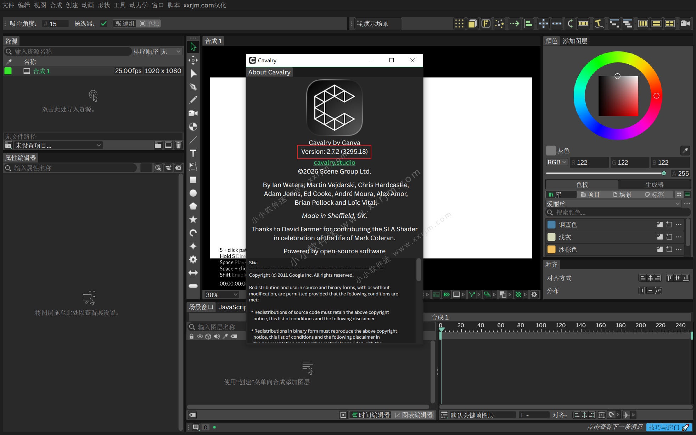696x435 pixels.
Task: Switch manipulator mode to 编组
Action: (125, 24)
